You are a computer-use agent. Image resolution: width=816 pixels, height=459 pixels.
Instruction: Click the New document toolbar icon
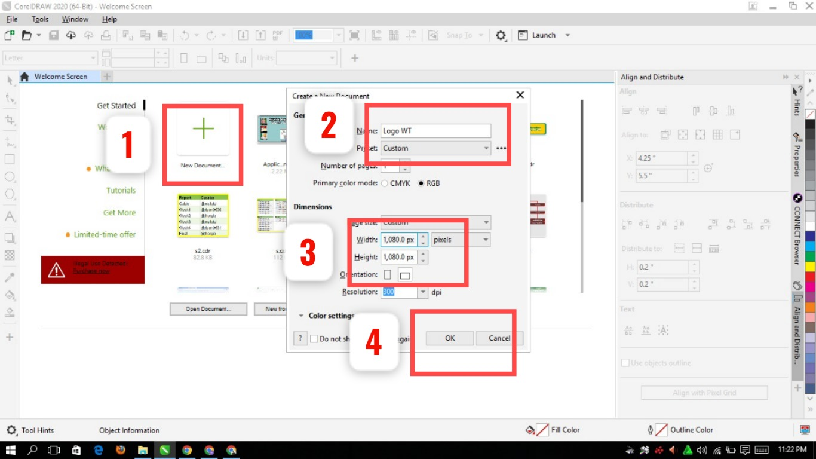click(10, 35)
